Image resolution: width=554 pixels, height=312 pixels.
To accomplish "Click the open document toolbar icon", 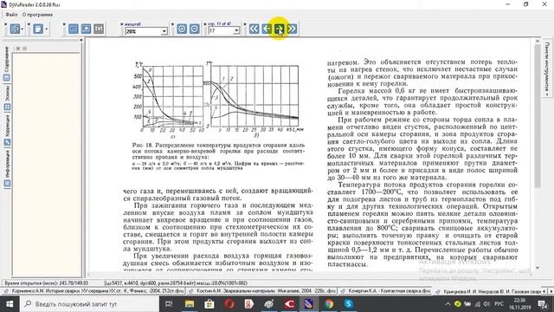I will 15,29.
